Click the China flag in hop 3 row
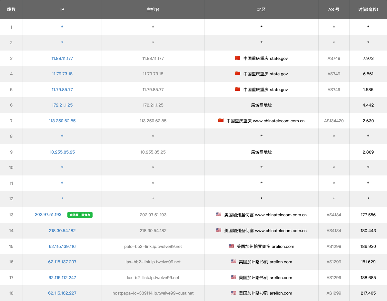 tap(238, 58)
